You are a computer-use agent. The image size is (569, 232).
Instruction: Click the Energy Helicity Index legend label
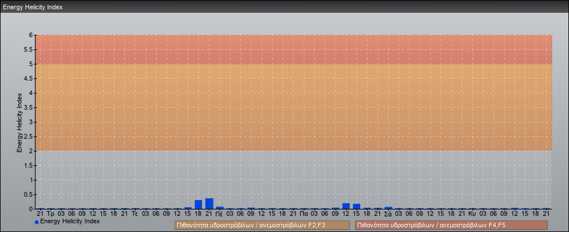[x=70, y=221]
